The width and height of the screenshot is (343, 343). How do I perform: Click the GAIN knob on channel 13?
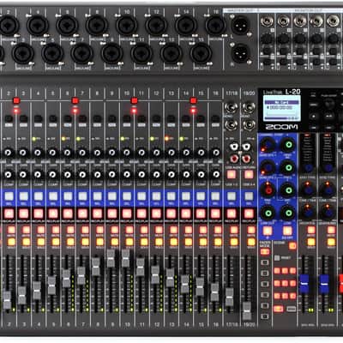pyautogui.click(x=171, y=153)
